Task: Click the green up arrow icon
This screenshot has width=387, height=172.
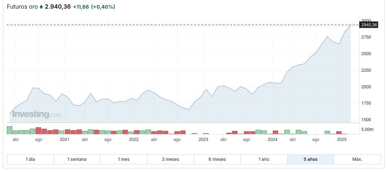Action: pos(41,7)
